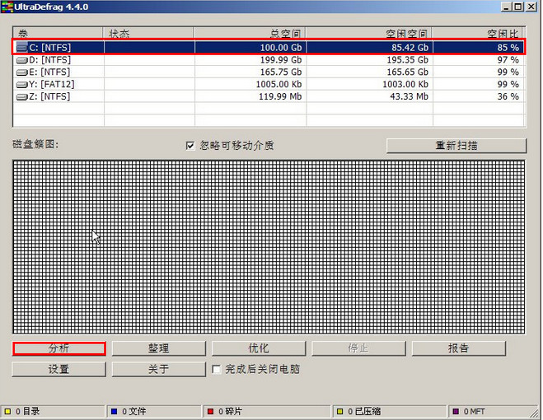This screenshot has height=420, width=543.
Task: Open the 设置 settings button
Action: tap(59, 369)
